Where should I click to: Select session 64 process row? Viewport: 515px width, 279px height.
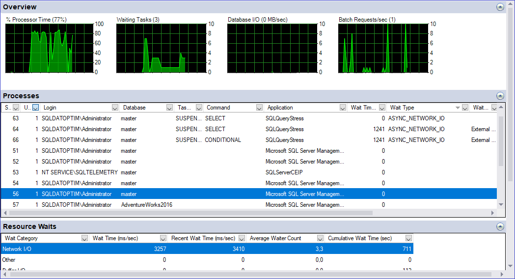coord(196,129)
